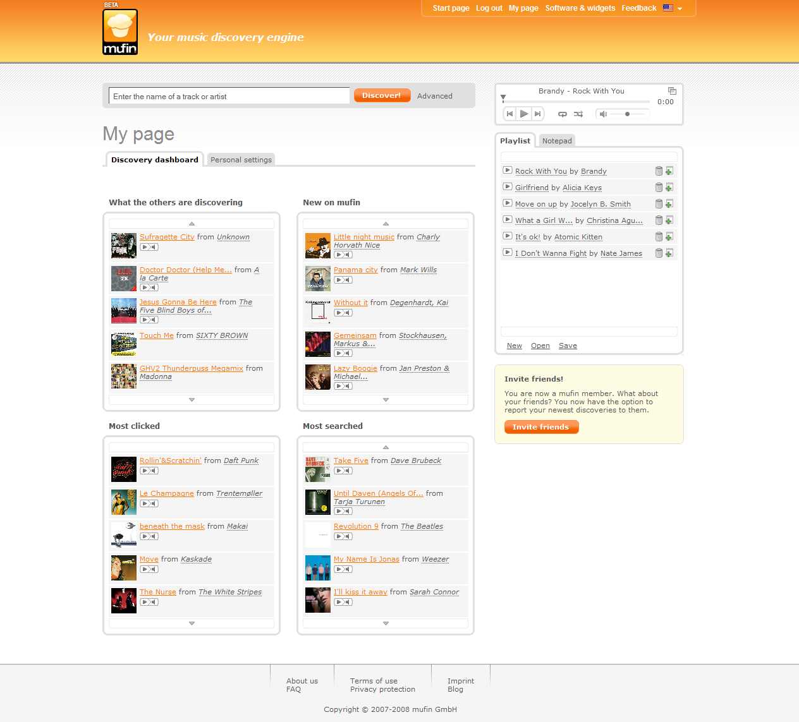Play button under My Name Is Jonas
The image size is (799, 722).
(339, 569)
